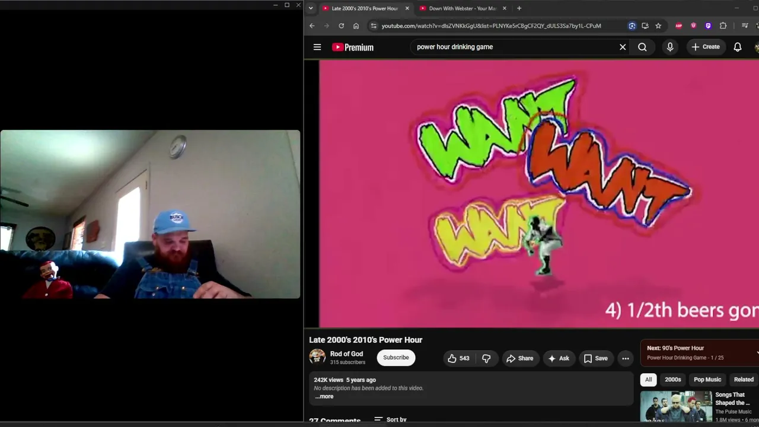759x427 pixels.
Task: Open Songs That Shaped video thumbnail
Action: (676, 406)
